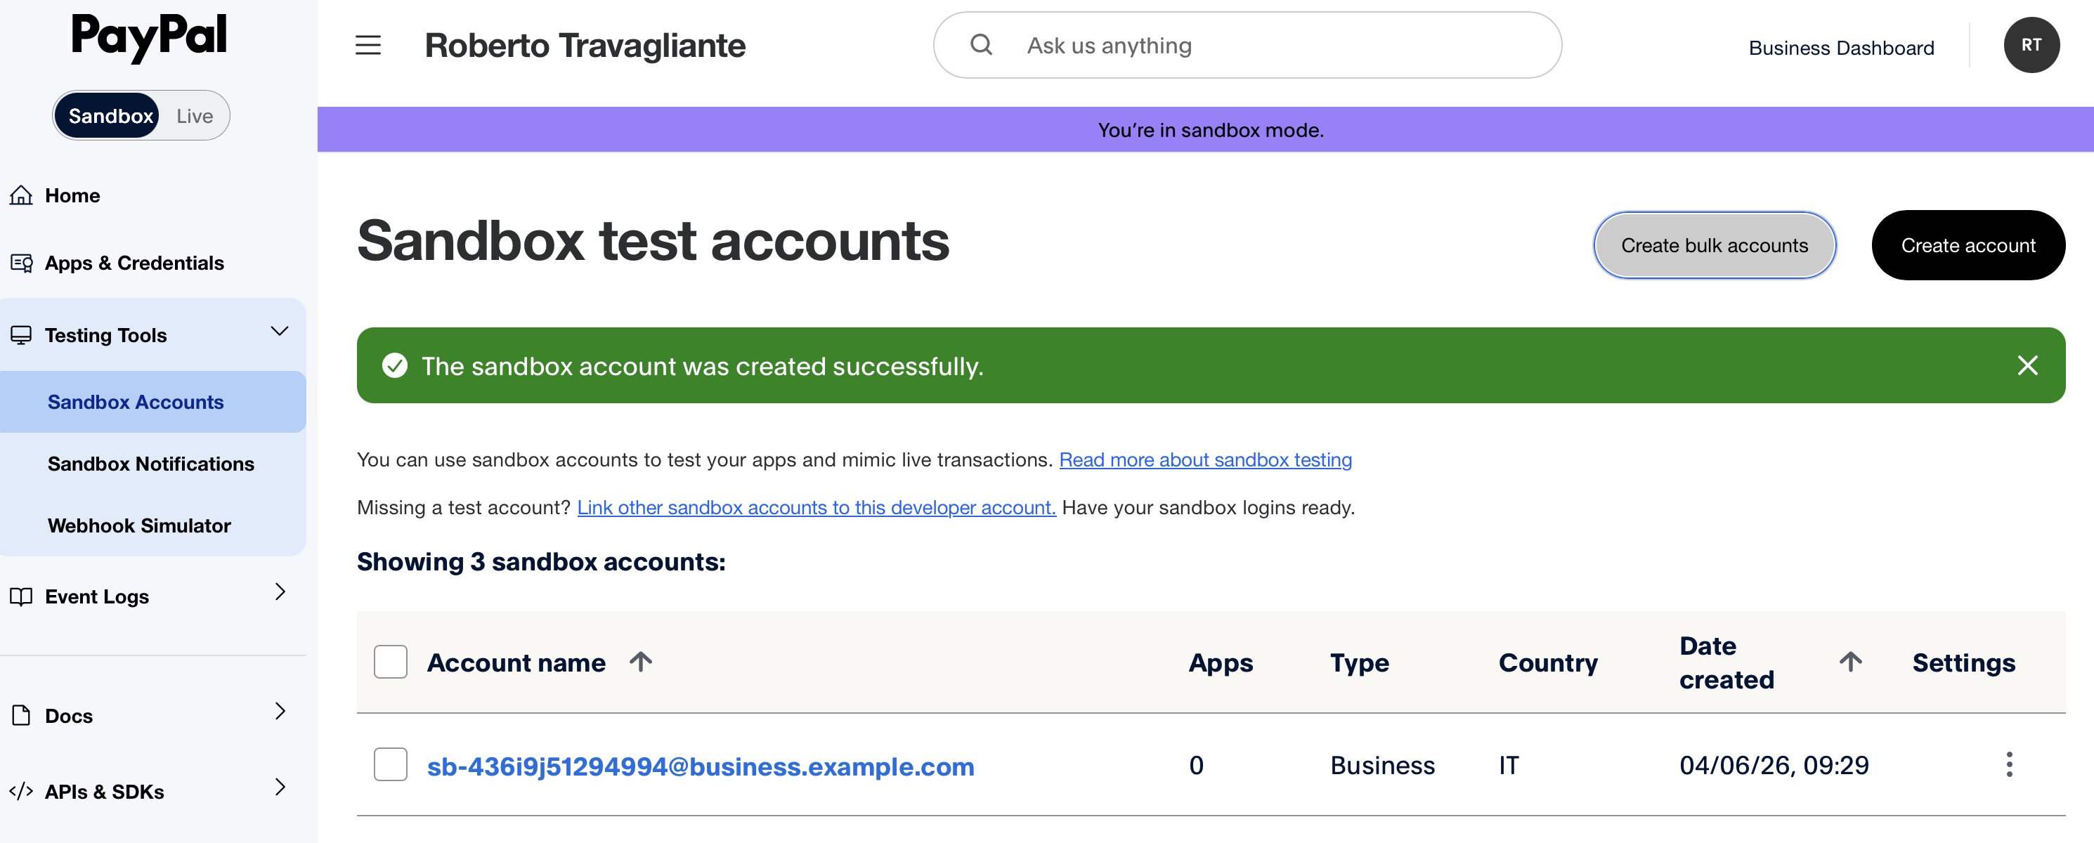Click the Event Logs book icon

21,596
